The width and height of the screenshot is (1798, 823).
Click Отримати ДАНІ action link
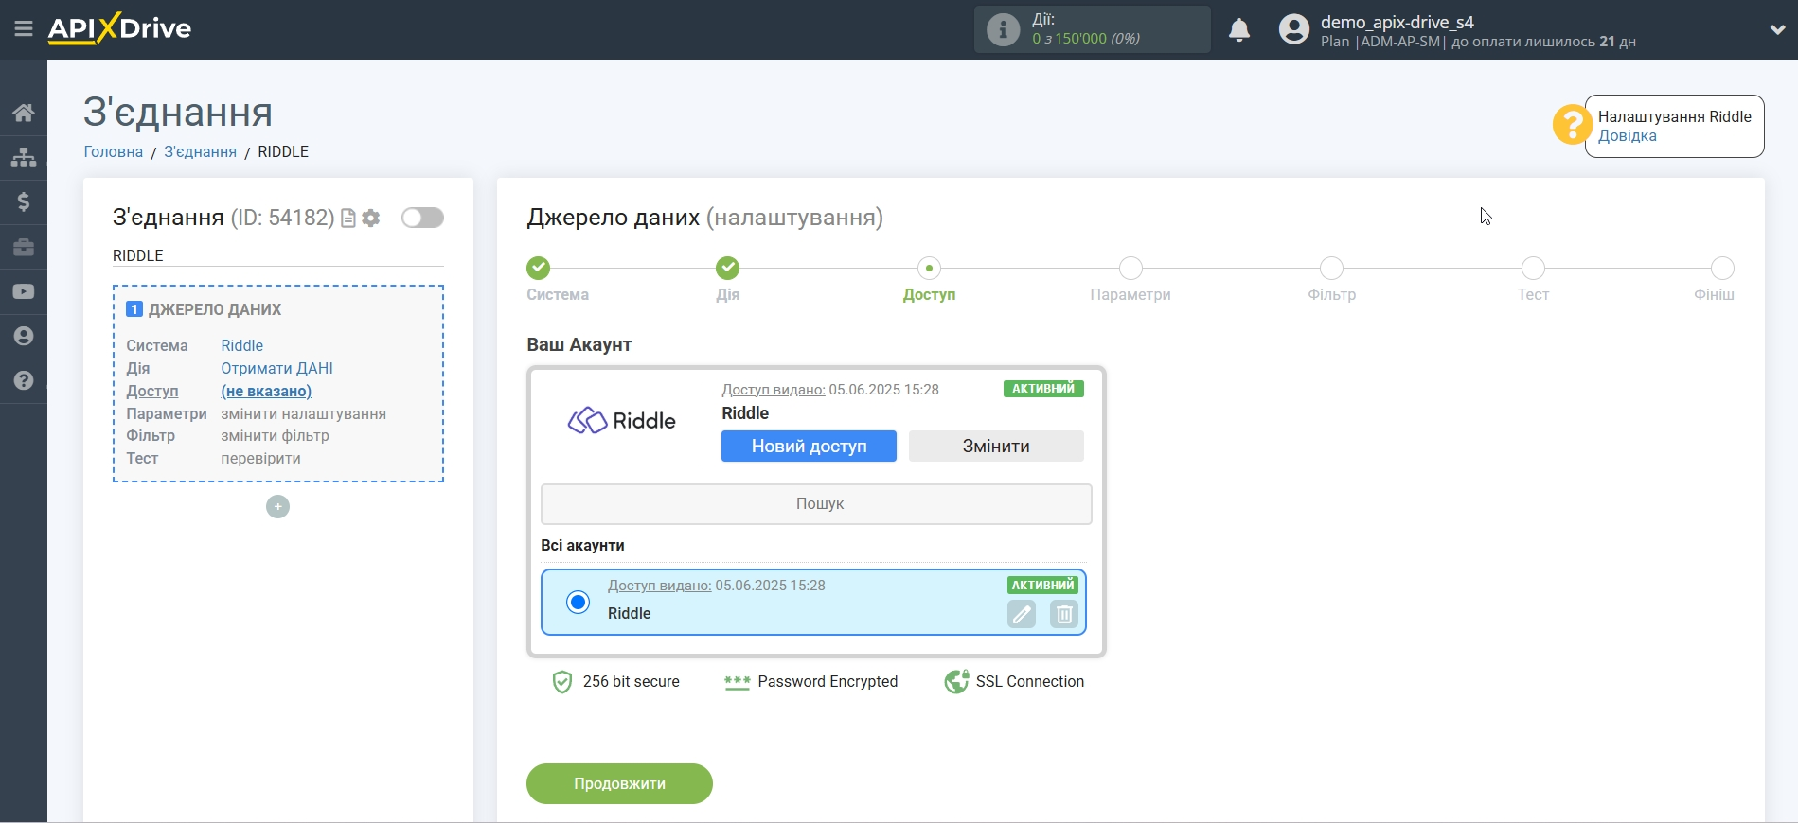point(276,369)
